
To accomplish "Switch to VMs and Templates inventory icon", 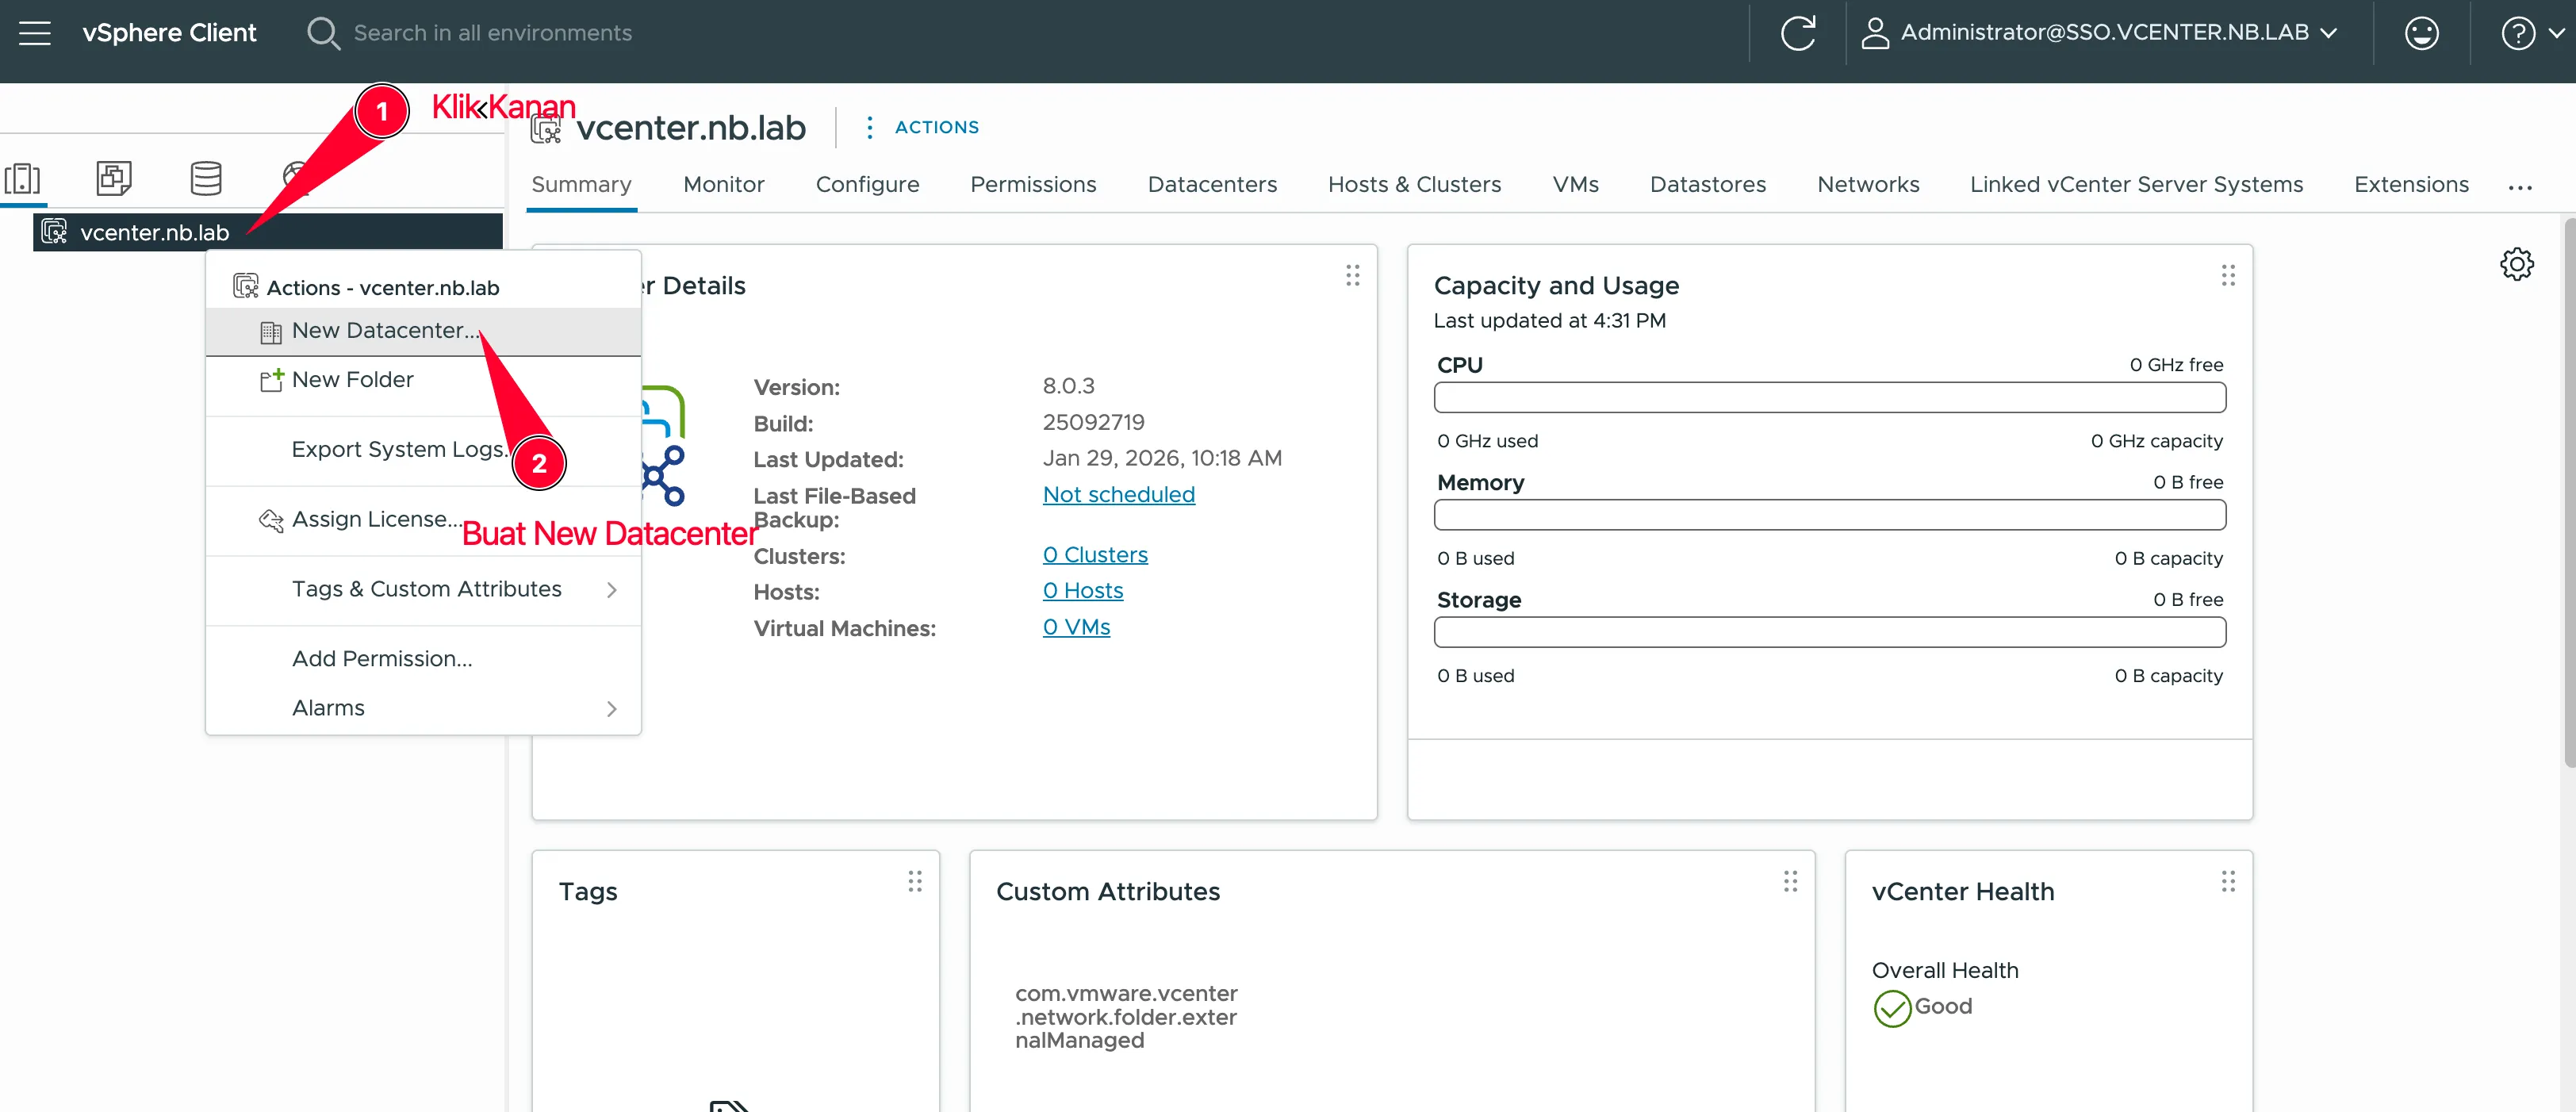I will [x=114, y=178].
